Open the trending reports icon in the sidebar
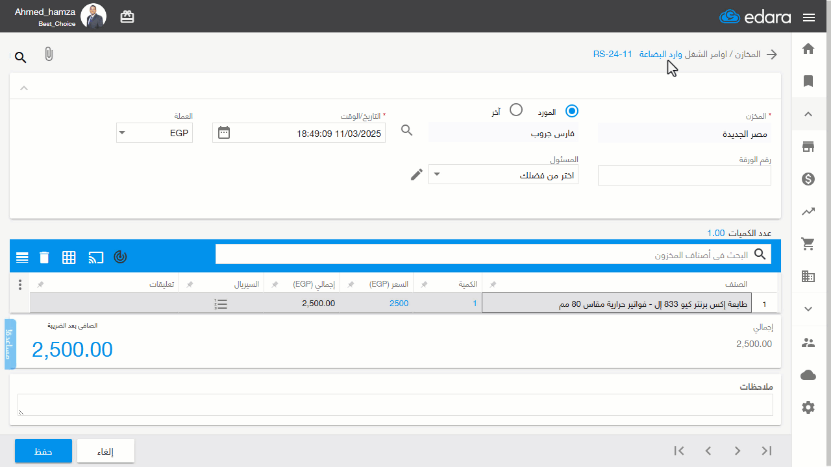 coord(808,211)
